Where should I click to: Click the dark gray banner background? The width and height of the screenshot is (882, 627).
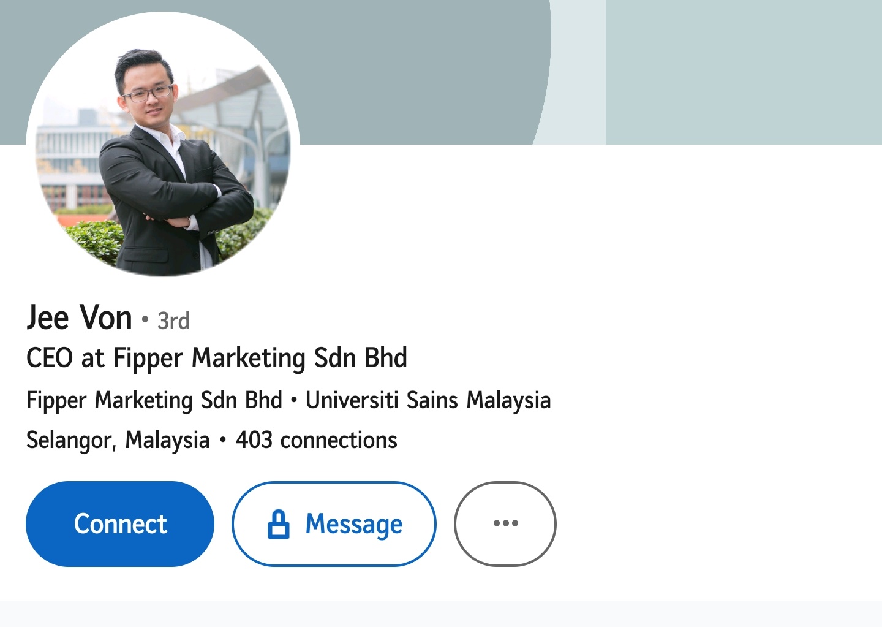click(x=417, y=67)
